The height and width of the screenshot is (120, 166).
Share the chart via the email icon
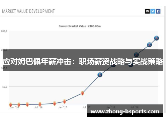click(x=147, y=11)
